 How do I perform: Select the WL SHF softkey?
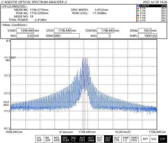click(x=48, y=139)
